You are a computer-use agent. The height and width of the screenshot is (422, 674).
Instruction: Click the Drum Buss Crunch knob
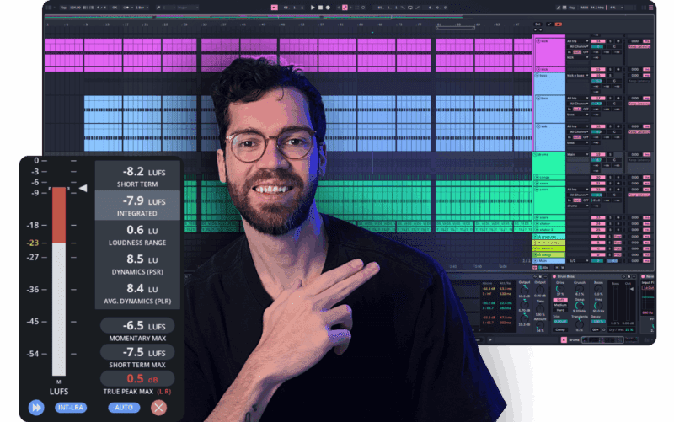pyautogui.click(x=580, y=289)
